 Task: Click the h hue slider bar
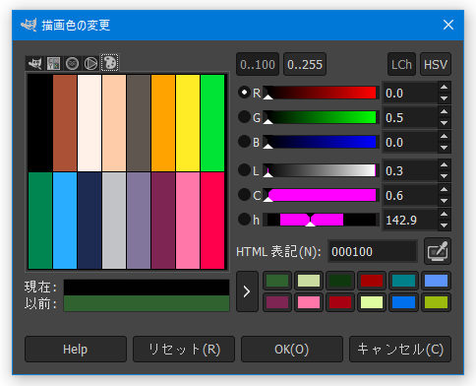(322, 220)
